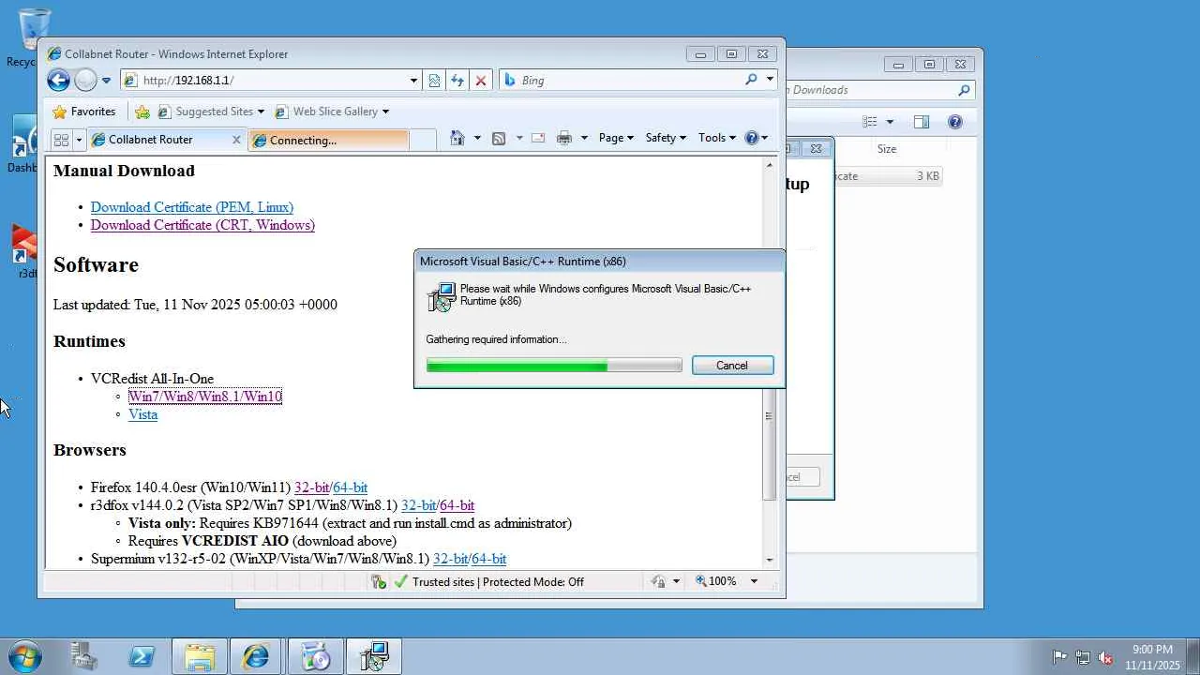Add page to Favorites bar icon
The height and width of the screenshot is (675, 1200).
142,112
